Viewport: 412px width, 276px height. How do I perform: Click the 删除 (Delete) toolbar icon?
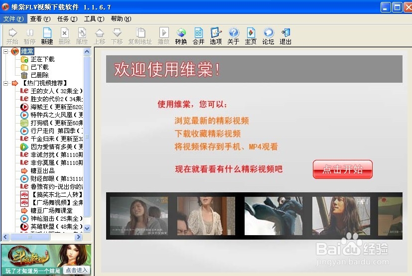[x=64, y=36]
